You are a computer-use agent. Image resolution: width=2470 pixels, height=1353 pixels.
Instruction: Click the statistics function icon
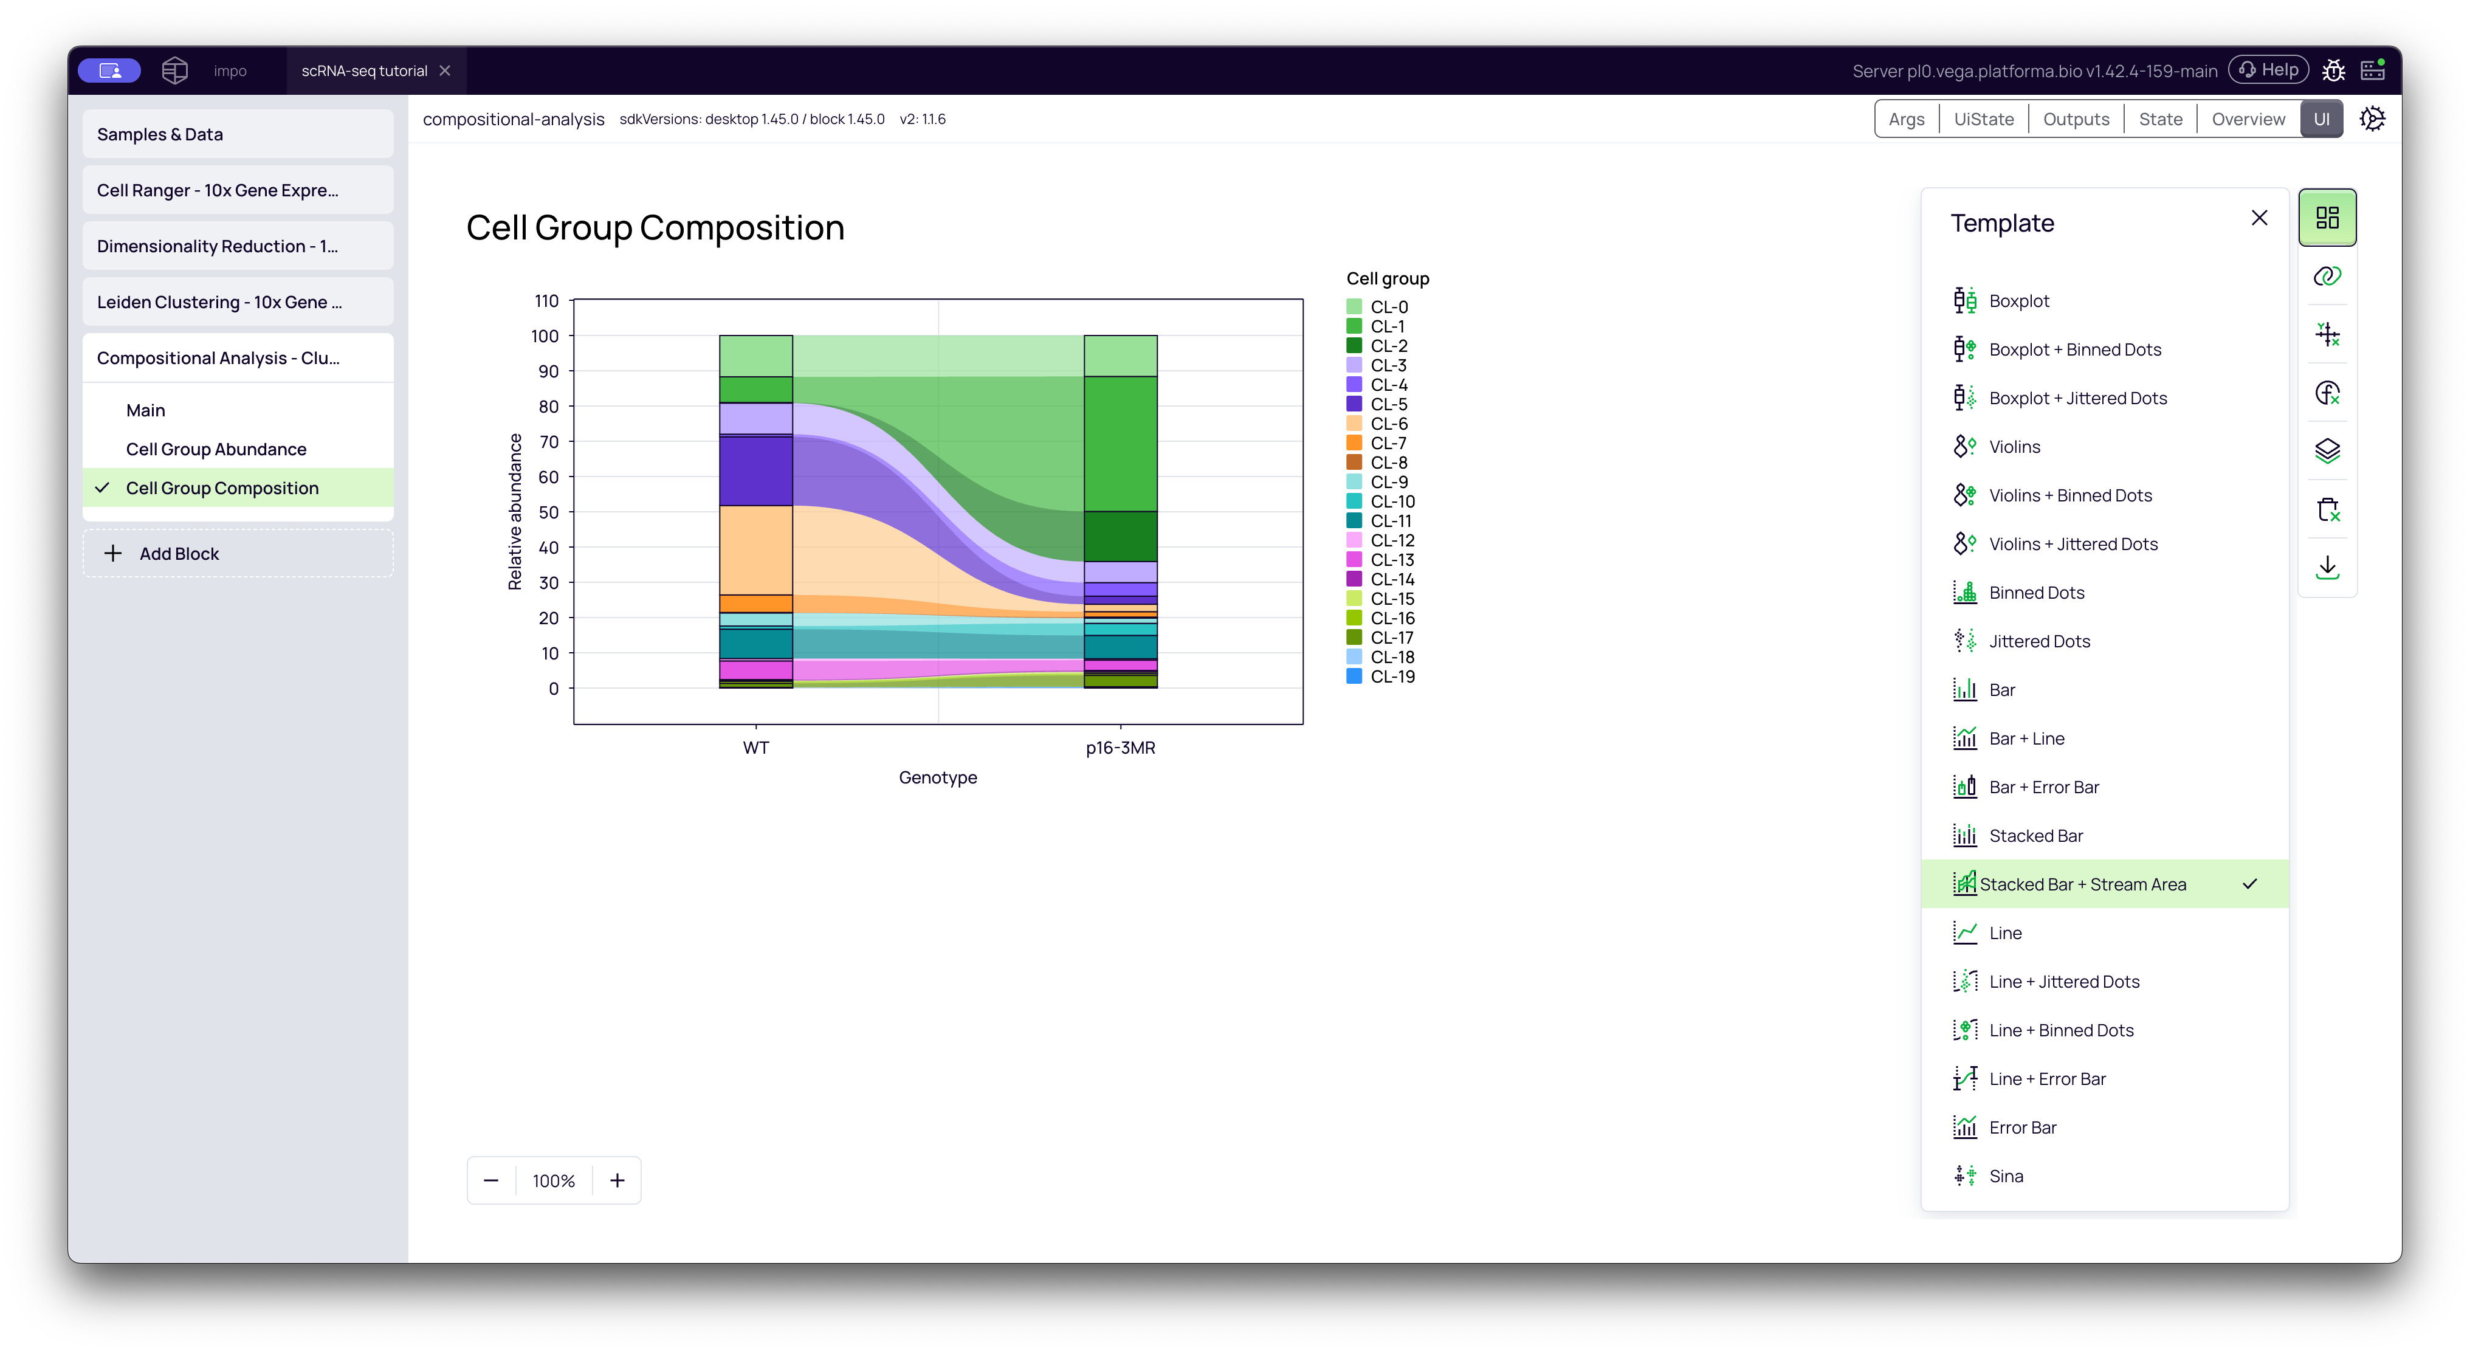(2327, 393)
